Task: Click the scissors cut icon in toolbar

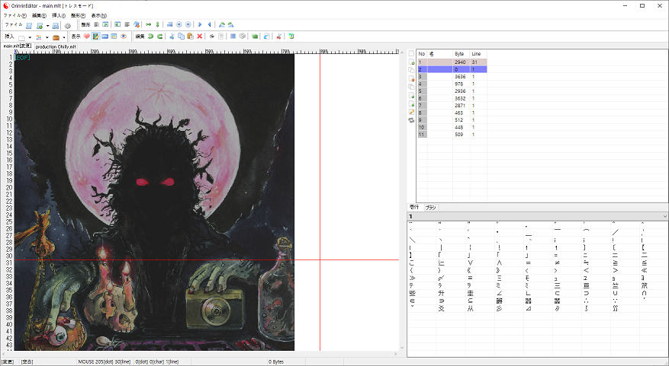Action: click(171, 36)
